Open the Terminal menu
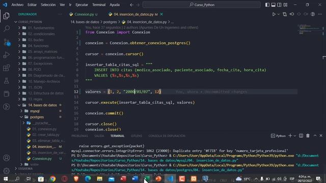This screenshot has height=183, width=326. pyautogui.click(x=99, y=5)
